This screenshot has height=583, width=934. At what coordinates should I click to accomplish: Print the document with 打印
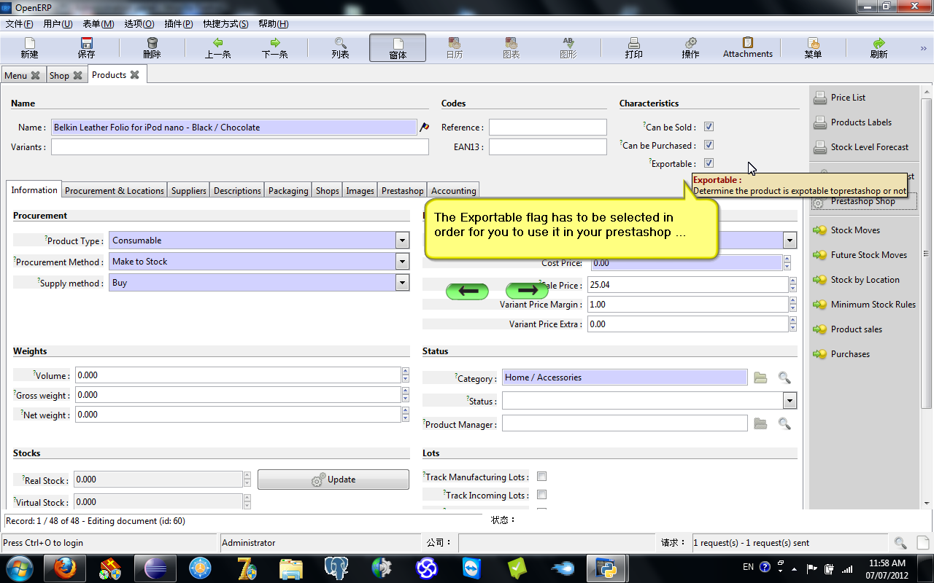[633, 48]
